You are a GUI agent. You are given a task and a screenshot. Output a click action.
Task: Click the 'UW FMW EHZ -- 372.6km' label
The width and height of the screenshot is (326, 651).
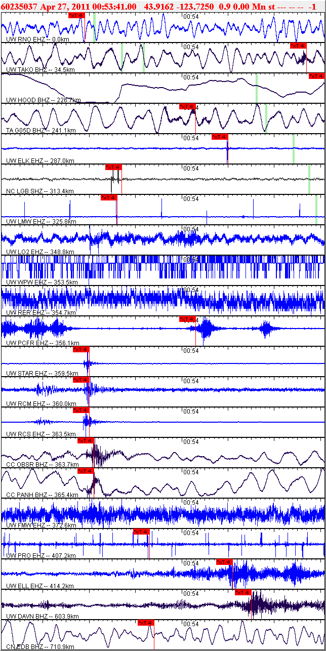click(x=42, y=525)
